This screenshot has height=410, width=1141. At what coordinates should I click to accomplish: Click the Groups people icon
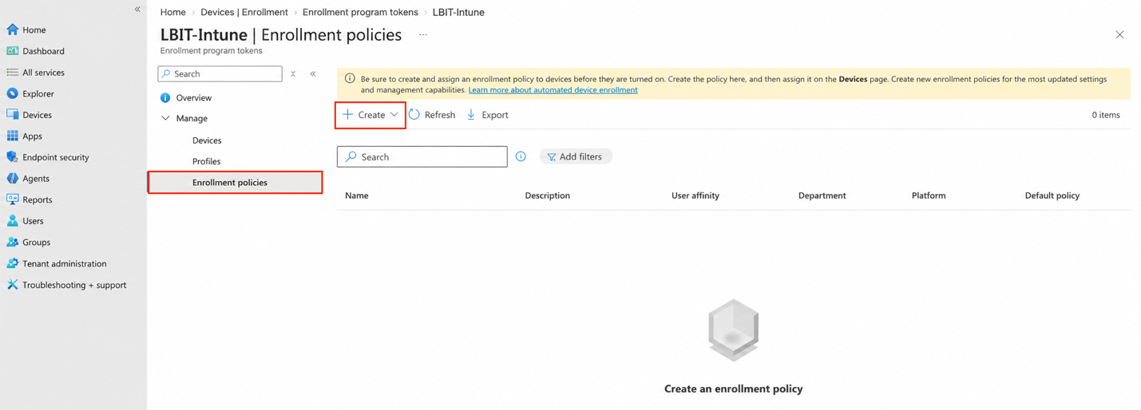point(13,242)
